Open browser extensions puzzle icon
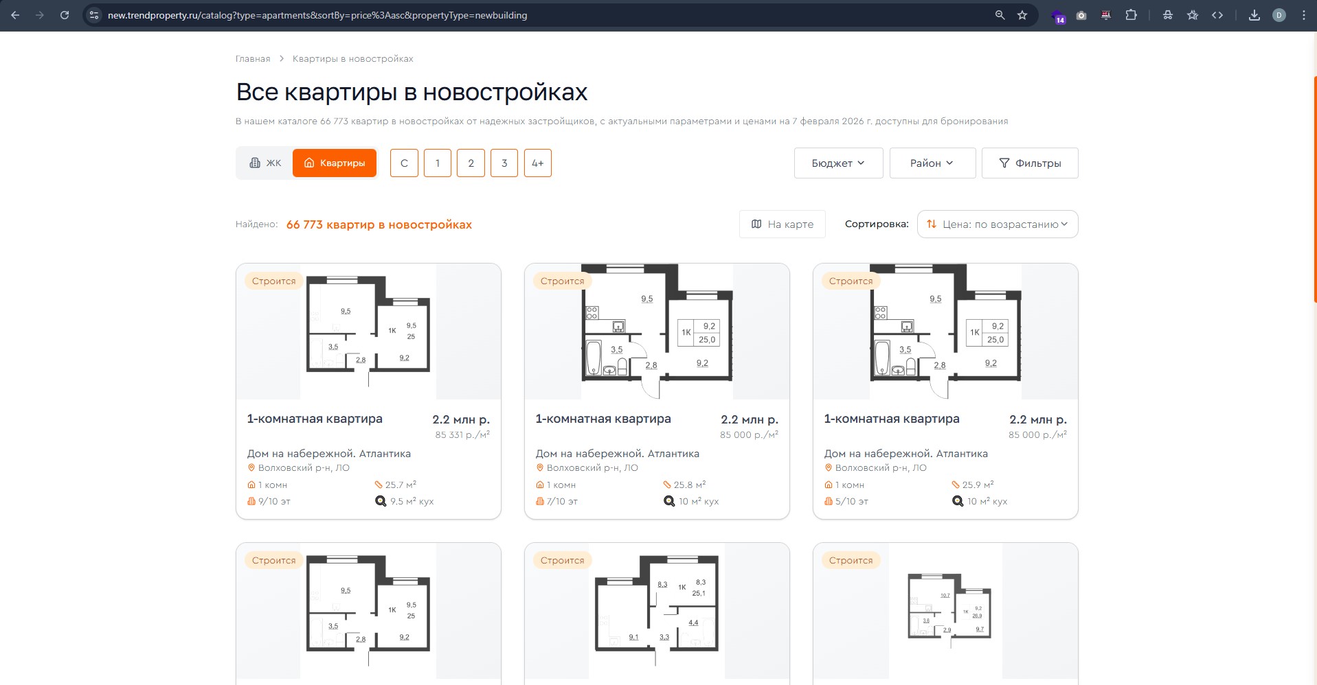This screenshot has width=1317, height=685. click(x=1131, y=15)
